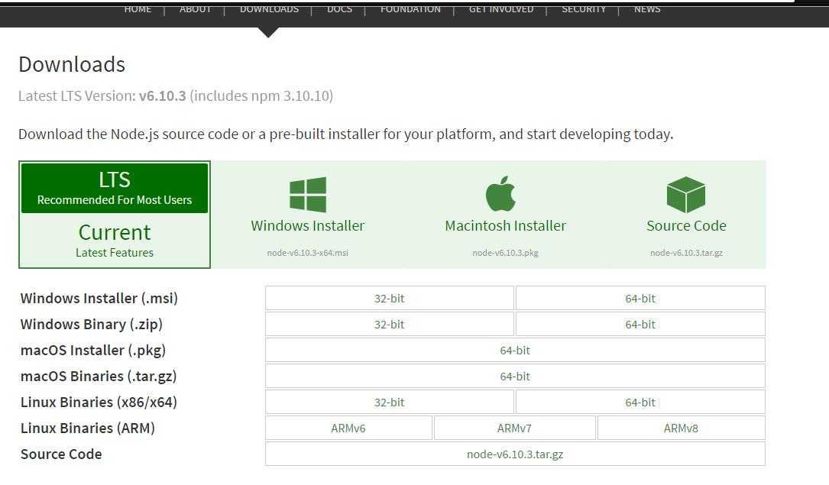
Task: Click the Windows Installer link text
Action: 308,225
